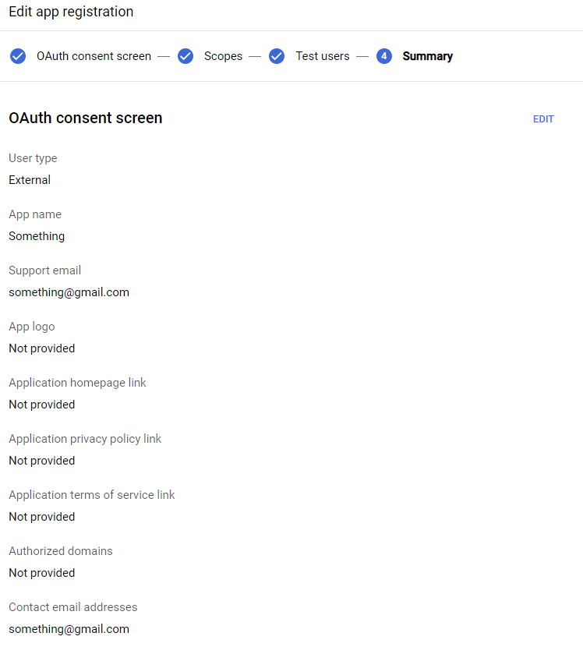Screen dimensions: 583x654
Task: Go to the Scopes step
Action: 223,56
